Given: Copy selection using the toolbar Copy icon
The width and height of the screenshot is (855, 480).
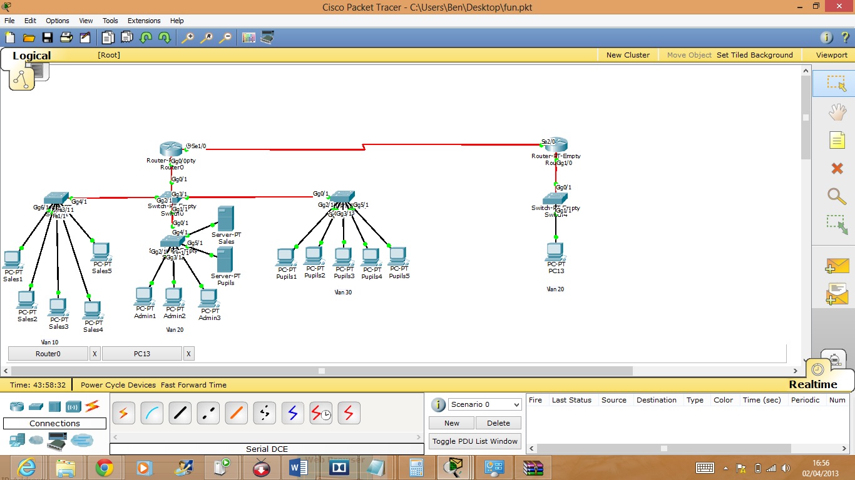Looking at the screenshot, I should click(108, 37).
